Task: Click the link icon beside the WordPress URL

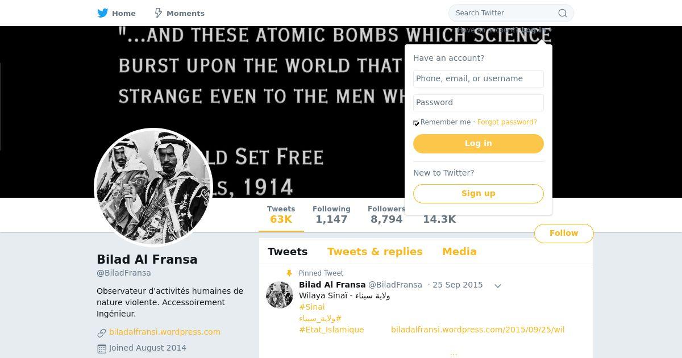Action: (x=102, y=333)
